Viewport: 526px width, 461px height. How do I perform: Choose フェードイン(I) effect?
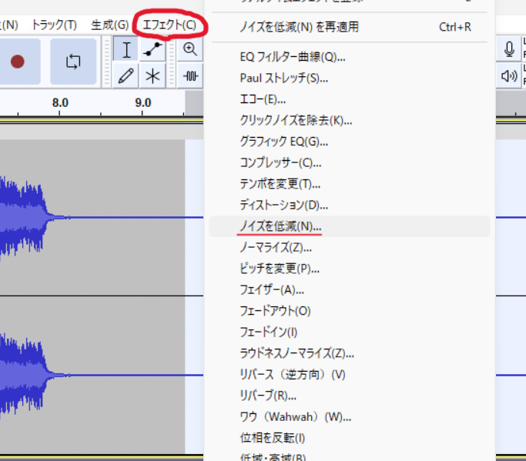[349, 332]
